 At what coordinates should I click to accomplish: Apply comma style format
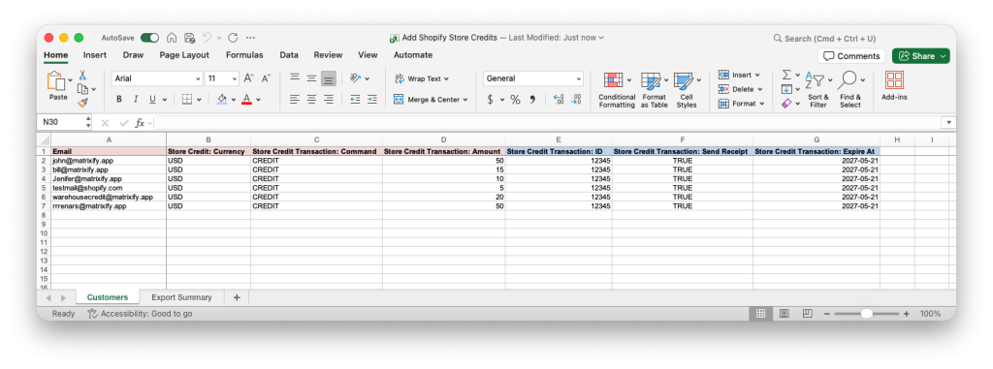[532, 100]
